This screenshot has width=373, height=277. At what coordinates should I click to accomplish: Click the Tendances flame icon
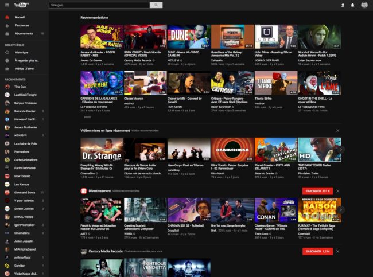[7, 25]
